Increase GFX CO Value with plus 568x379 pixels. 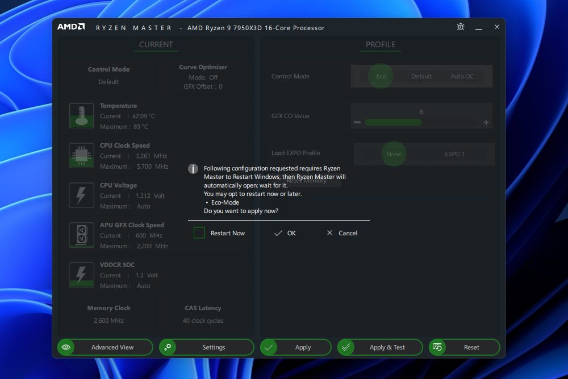pos(486,122)
